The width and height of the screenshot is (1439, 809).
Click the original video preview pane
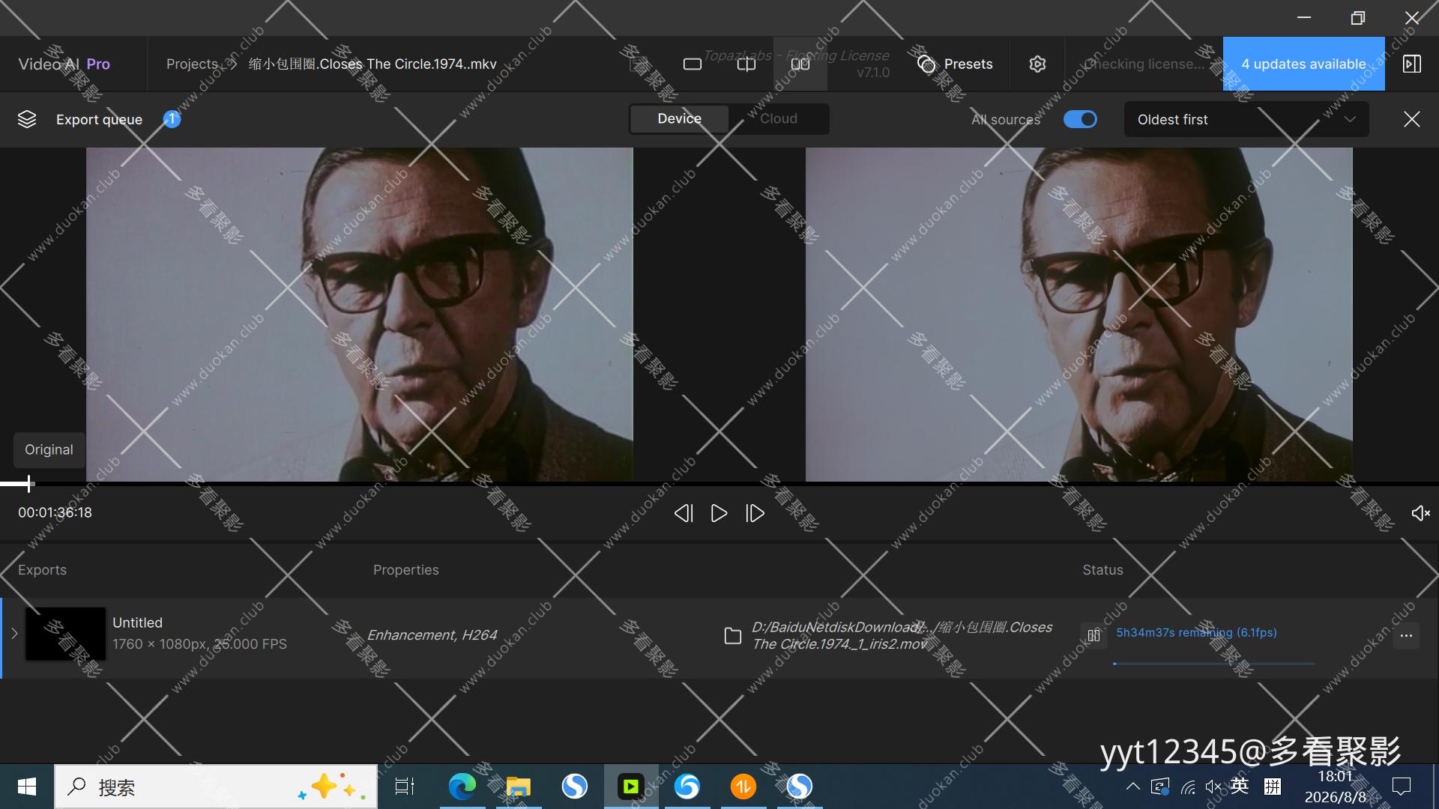tap(360, 315)
